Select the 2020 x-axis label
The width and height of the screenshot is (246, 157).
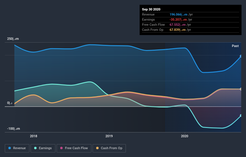185,136
